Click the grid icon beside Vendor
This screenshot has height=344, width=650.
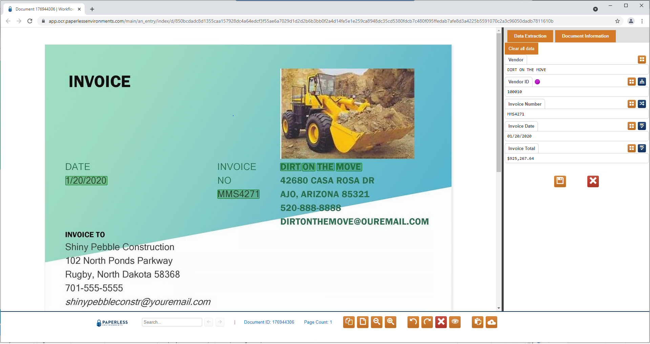point(642,60)
